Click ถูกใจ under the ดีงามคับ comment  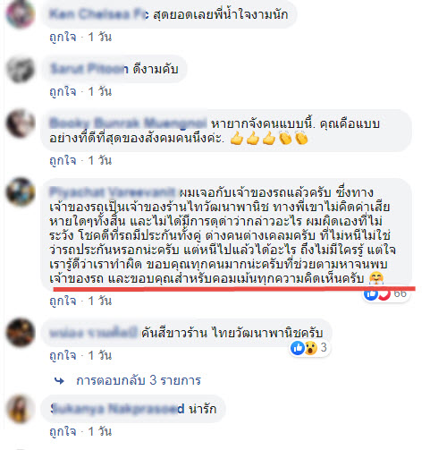pos(63,91)
